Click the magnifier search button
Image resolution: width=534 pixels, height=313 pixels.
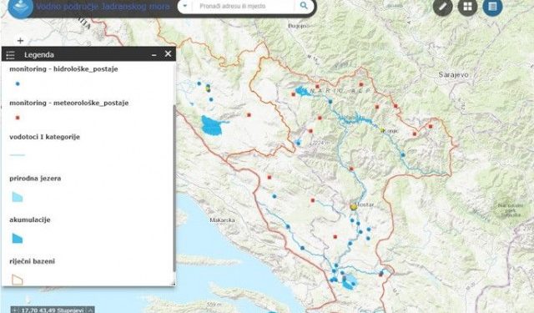[x=304, y=6]
